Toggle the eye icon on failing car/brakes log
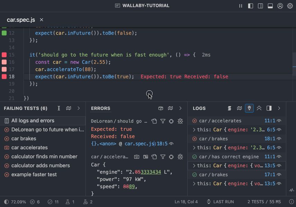 pos(279,139)
